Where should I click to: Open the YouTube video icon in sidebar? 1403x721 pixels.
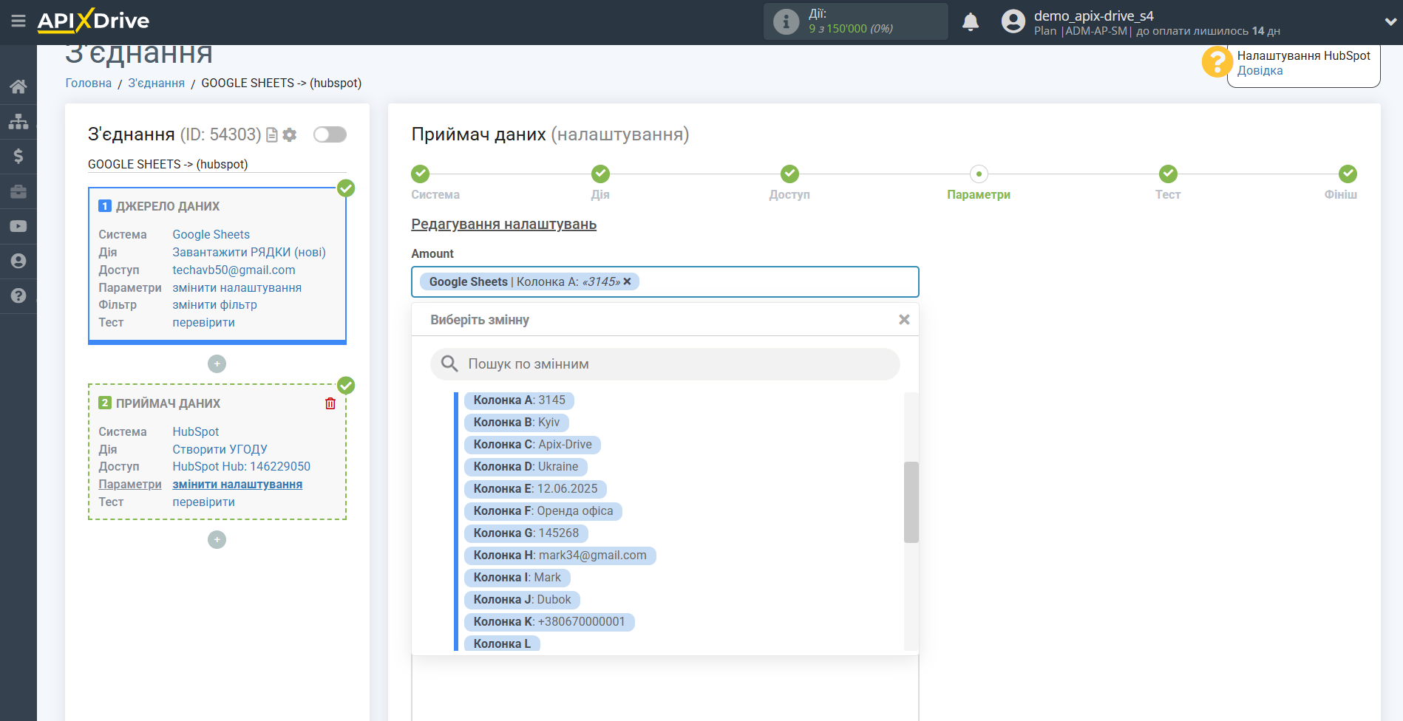pos(18,226)
